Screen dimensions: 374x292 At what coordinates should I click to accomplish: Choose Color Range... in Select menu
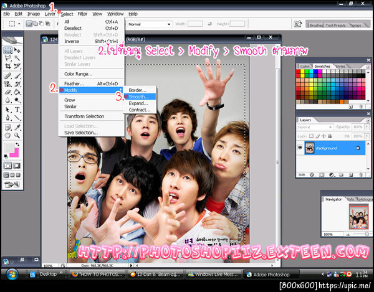pyautogui.click(x=92, y=74)
